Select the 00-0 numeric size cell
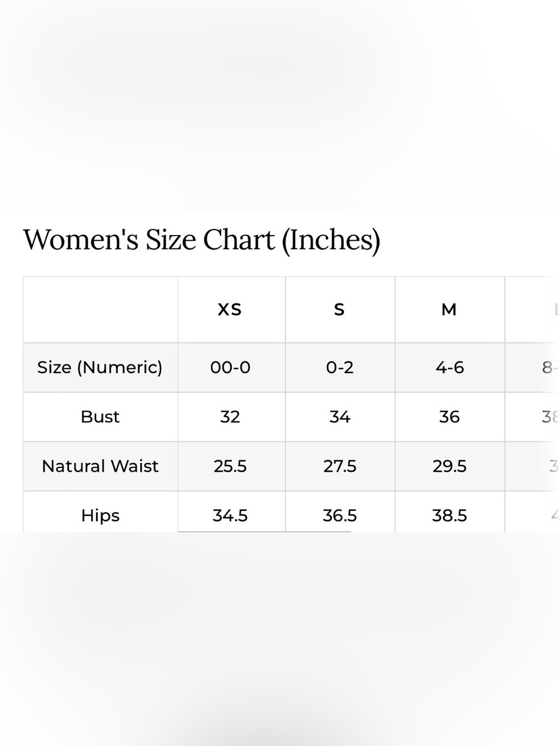This screenshot has width=560, height=746. point(230,368)
